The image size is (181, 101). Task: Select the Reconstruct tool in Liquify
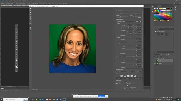pos(31,11)
